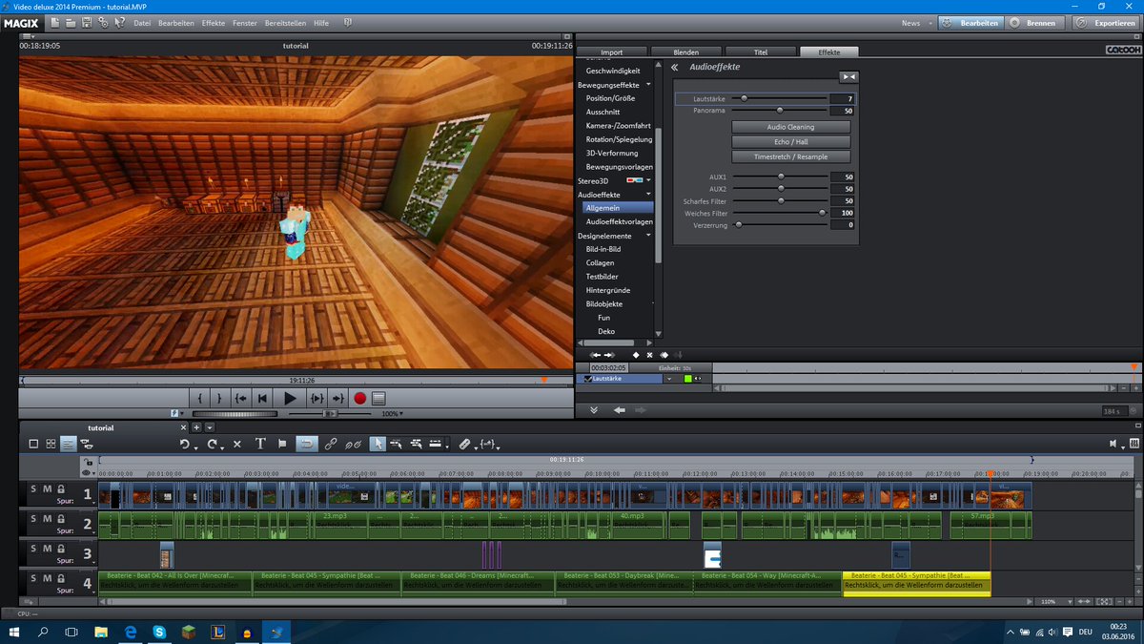Select the arrow mouse mode tool
The image size is (1144, 644).
(x=378, y=444)
